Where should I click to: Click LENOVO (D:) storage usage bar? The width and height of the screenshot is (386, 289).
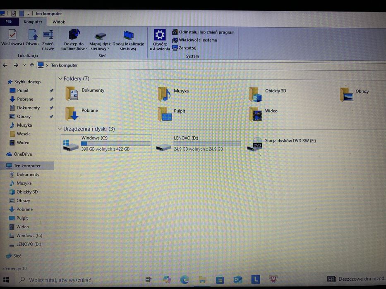[x=207, y=144]
